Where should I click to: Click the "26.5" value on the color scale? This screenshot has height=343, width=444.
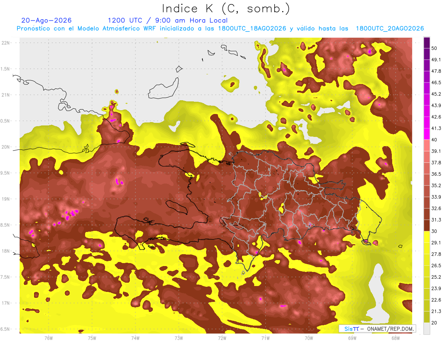pos(436,265)
